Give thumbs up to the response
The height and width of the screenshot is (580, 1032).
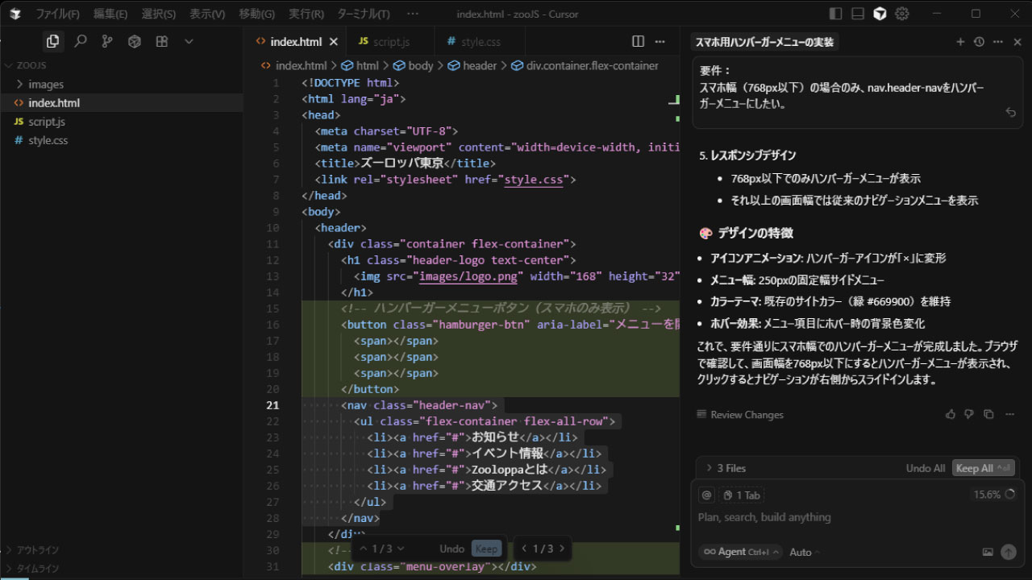click(950, 414)
